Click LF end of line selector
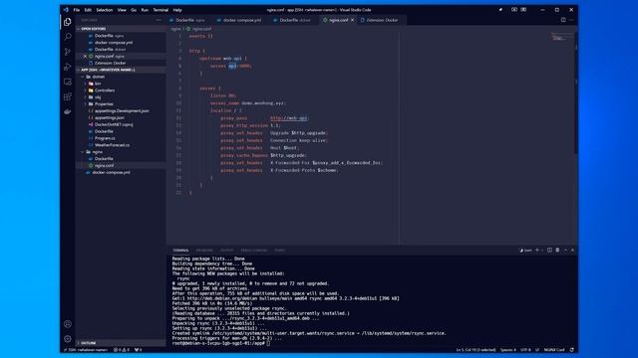 coord(537,350)
